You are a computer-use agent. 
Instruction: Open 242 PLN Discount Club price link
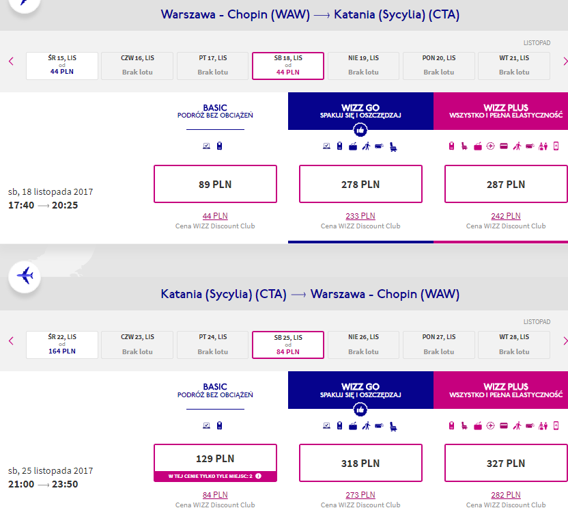(x=506, y=216)
